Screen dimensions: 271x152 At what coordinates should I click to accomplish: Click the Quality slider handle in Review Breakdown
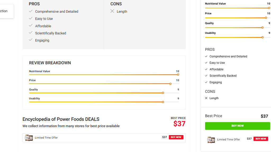tap(163, 93)
